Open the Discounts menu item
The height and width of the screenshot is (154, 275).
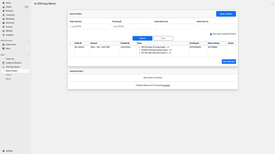point(10,23)
